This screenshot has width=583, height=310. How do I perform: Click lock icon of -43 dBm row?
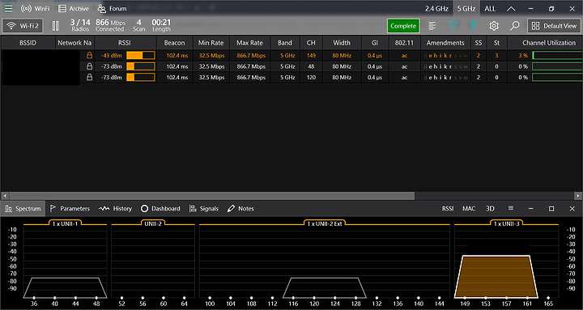click(x=89, y=55)
